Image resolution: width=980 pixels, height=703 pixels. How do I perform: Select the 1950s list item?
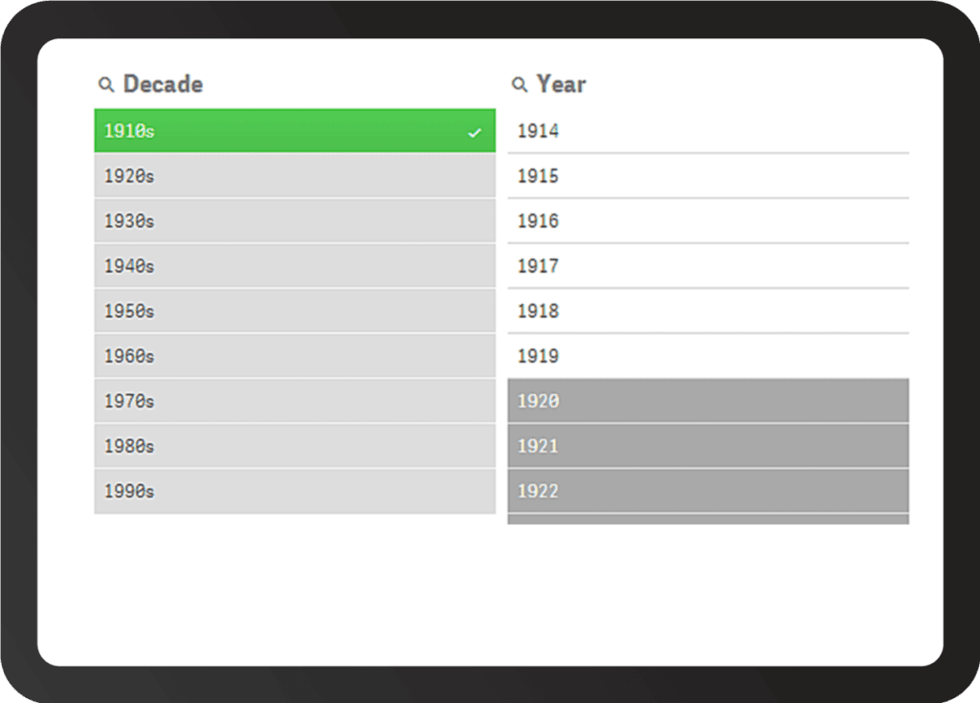[x=295, y=311]
